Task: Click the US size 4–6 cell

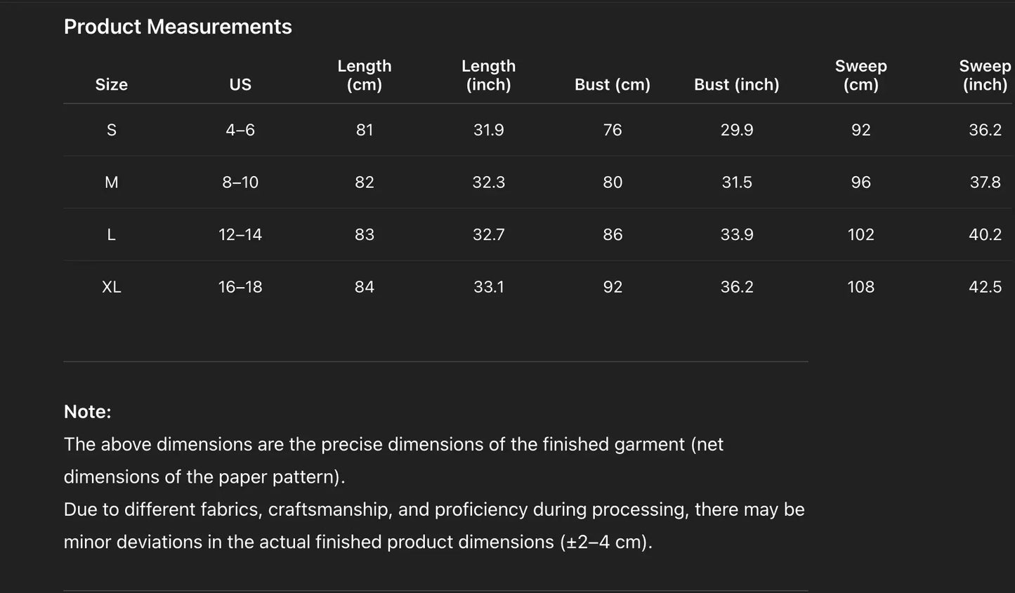Action: (x=240, y=130)
